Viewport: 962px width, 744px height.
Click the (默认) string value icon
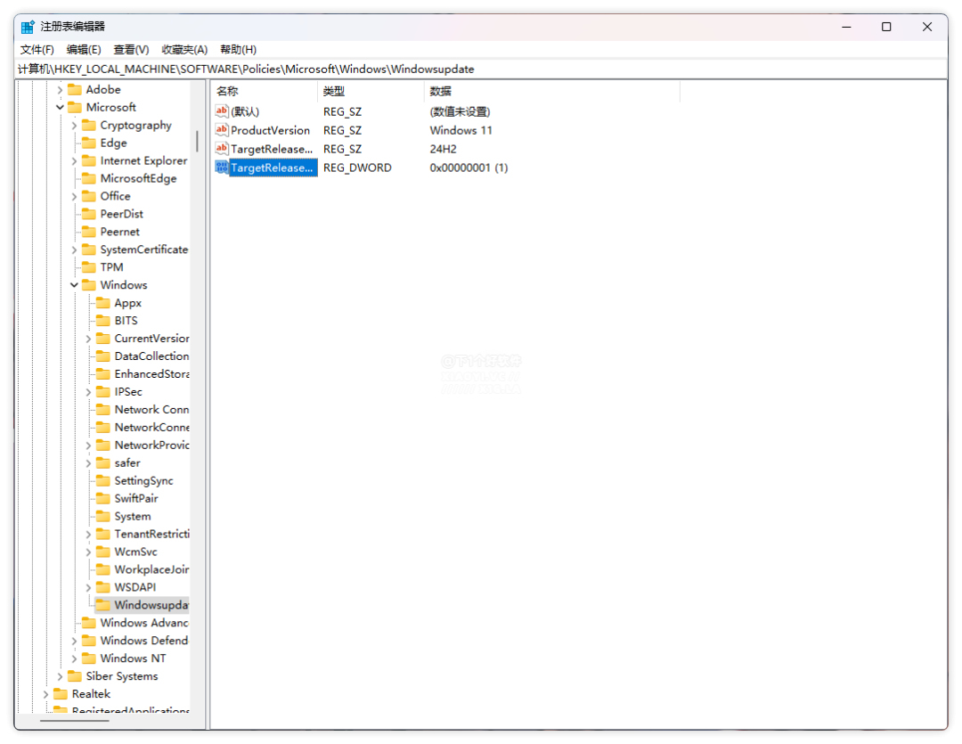(x=222, y=111)
